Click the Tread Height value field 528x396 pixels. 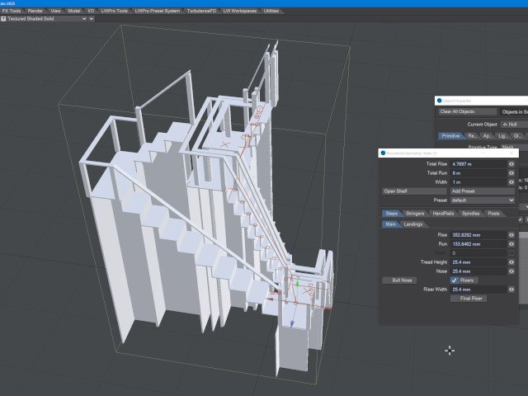click(478, 262)
